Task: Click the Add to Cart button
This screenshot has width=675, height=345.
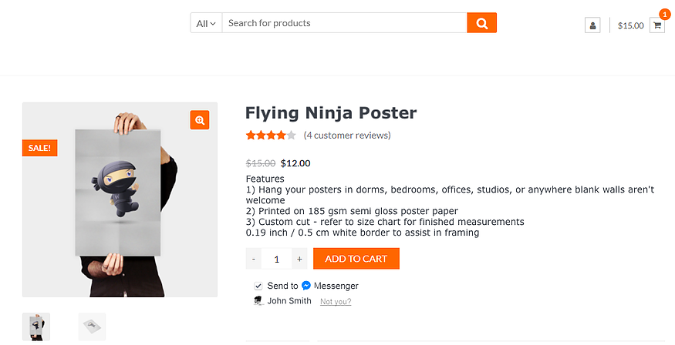Action: [x=356, y=259]
